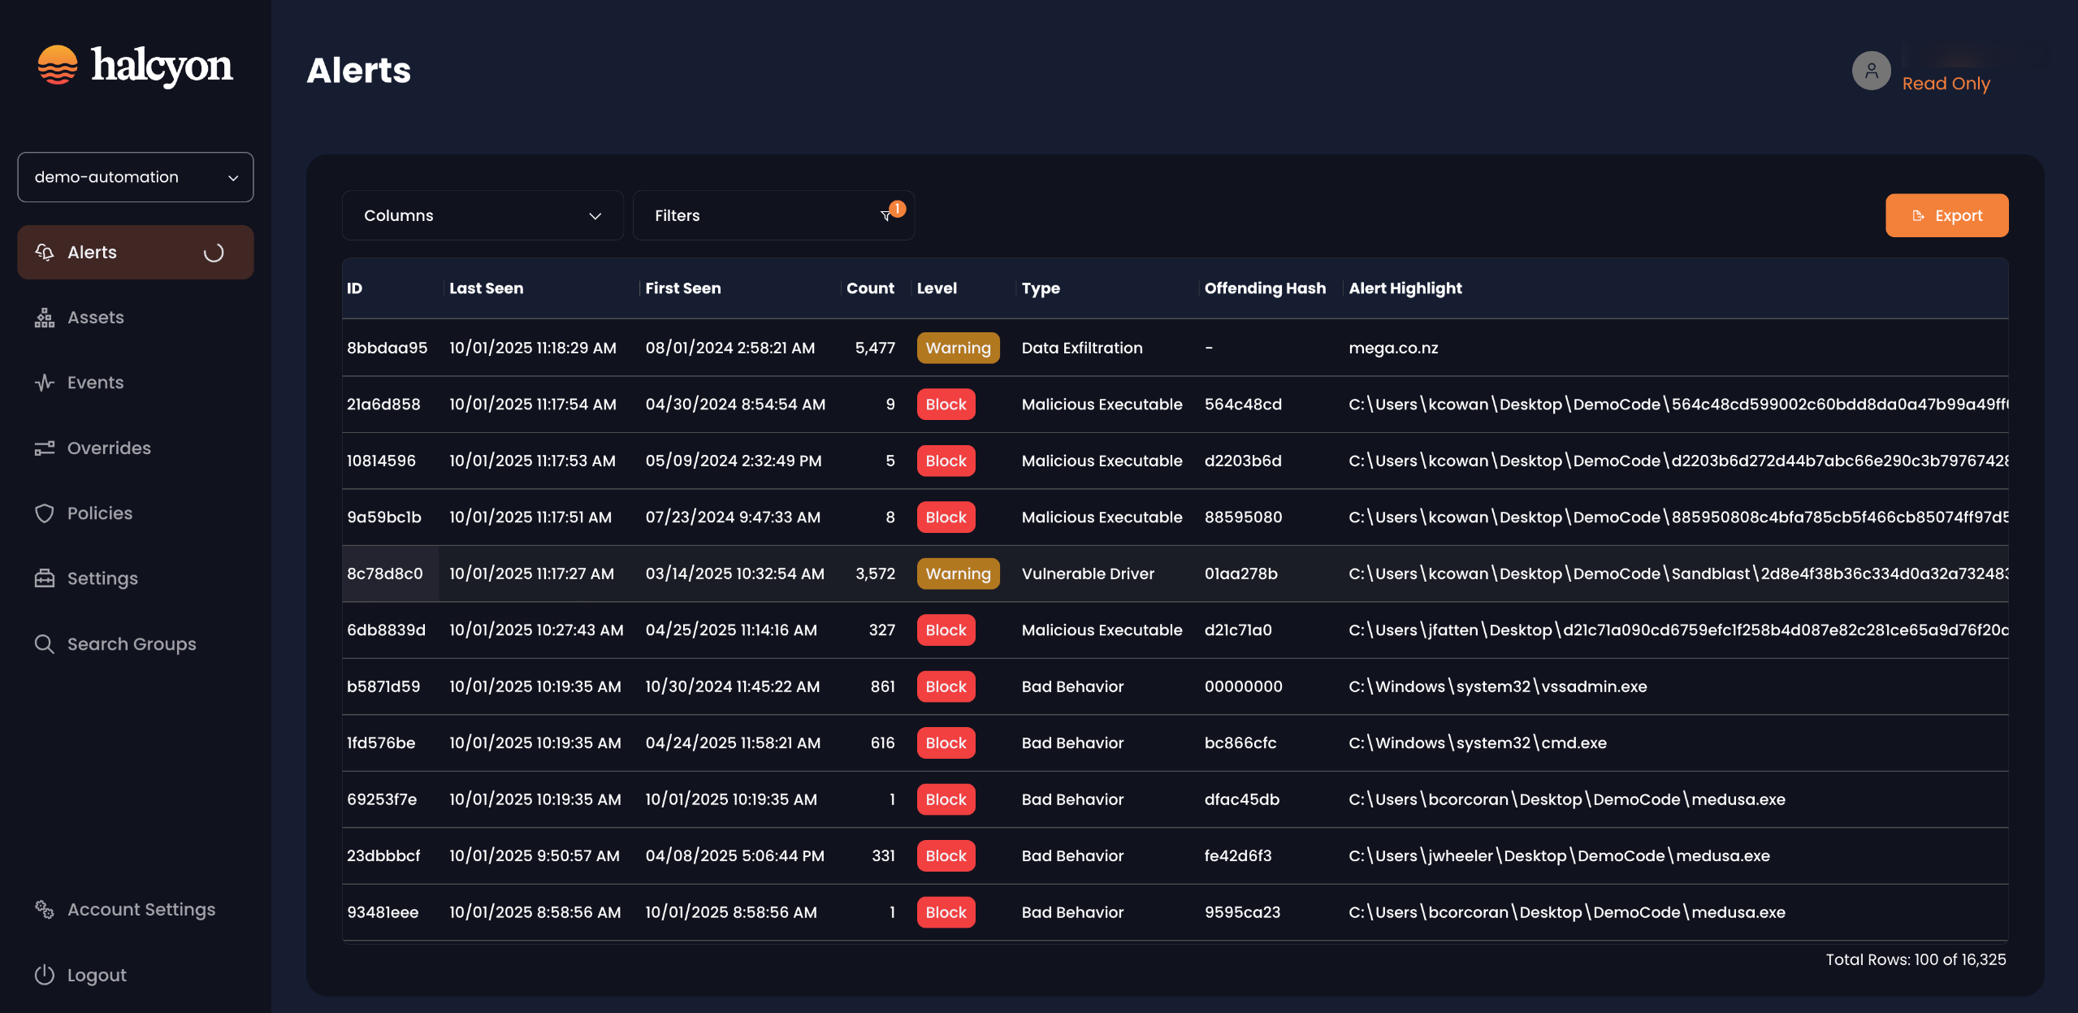Click the Warning badge for Data Exfiltration
The width and height of the screenshot is (2078, 1013).
click(x=958, y=348)
